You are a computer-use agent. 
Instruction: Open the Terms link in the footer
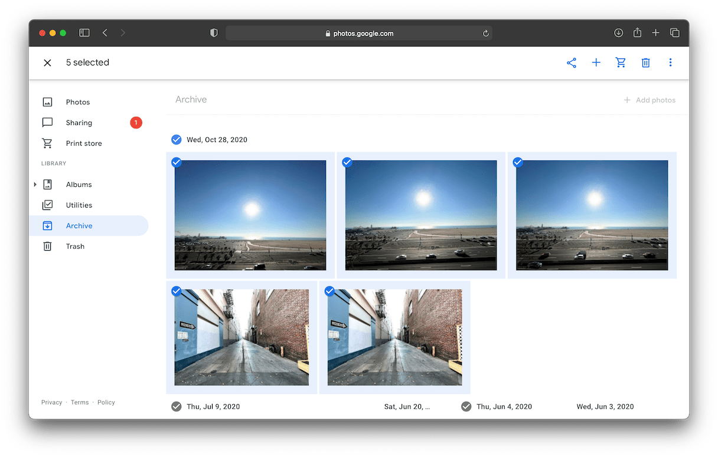click(80, 402)
